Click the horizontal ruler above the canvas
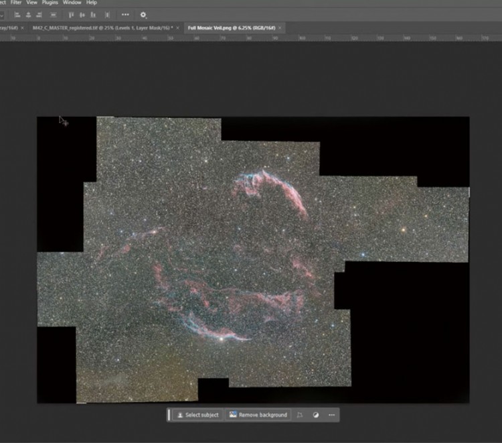Viewport: 502px width, 443px height. [x=251, y=38]
